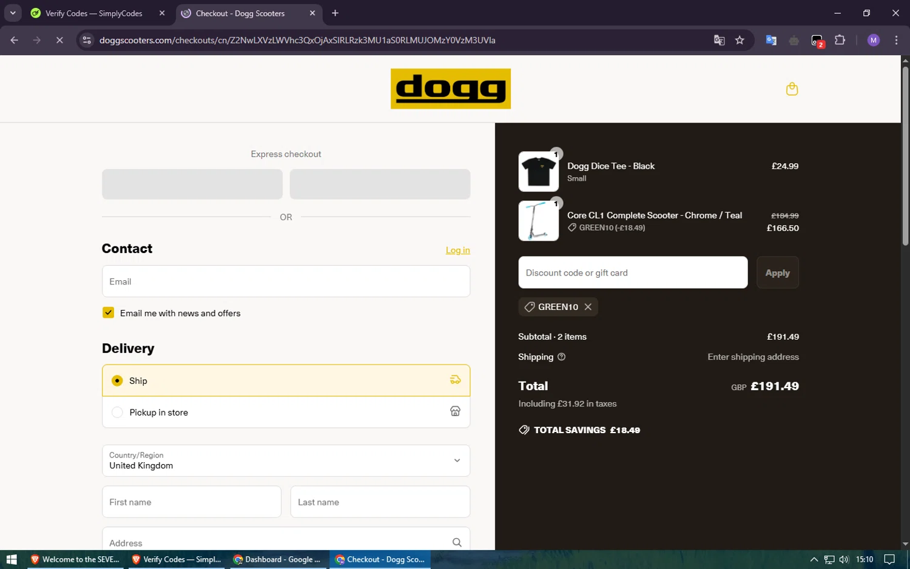Go forward to the next page
The width and height of the screenshot is (910, 569).
click(37, 40)
